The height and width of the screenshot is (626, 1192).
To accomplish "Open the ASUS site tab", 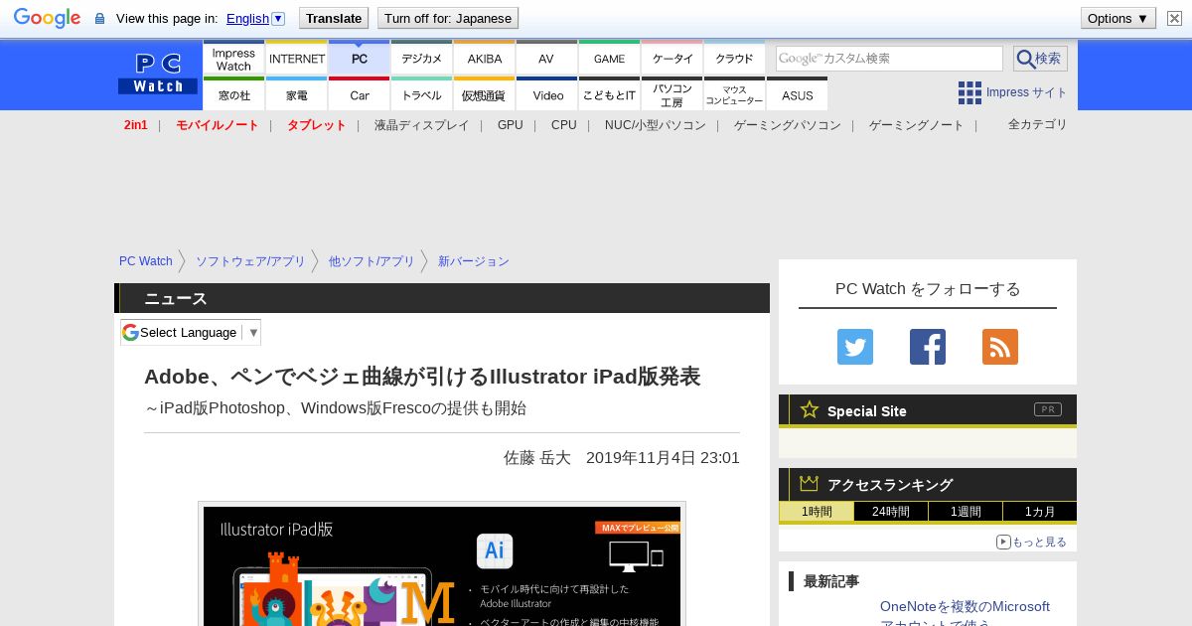I will point(797,94).
